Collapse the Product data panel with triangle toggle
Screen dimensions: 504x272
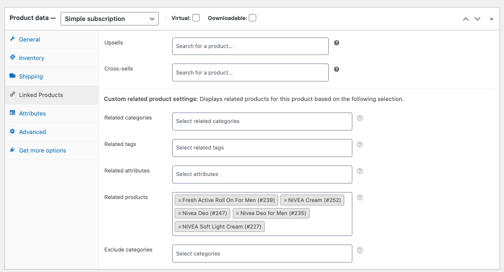tap(491, 18)
